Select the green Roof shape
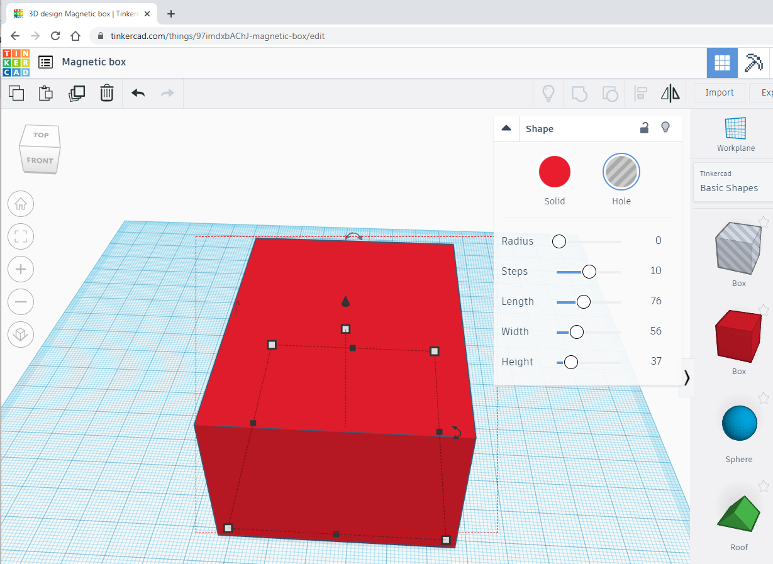The height and width of the screenshot is (564, 773). click(x=739, y=514)
